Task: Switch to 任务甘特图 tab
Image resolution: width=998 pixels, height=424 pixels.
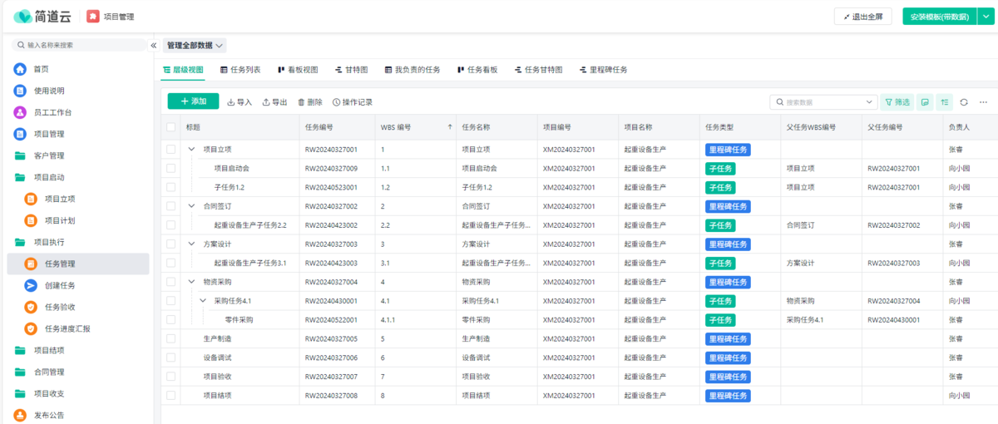Action: (x=538, y=70)
